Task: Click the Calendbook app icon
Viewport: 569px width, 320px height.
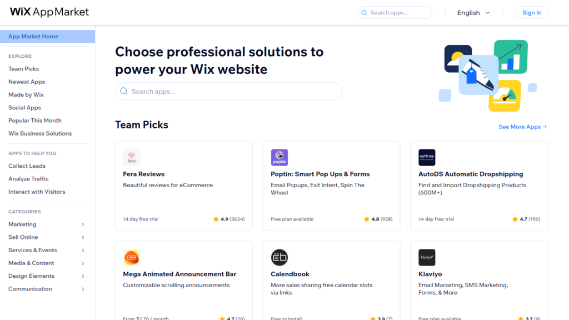Action: [x=279, y=258]
